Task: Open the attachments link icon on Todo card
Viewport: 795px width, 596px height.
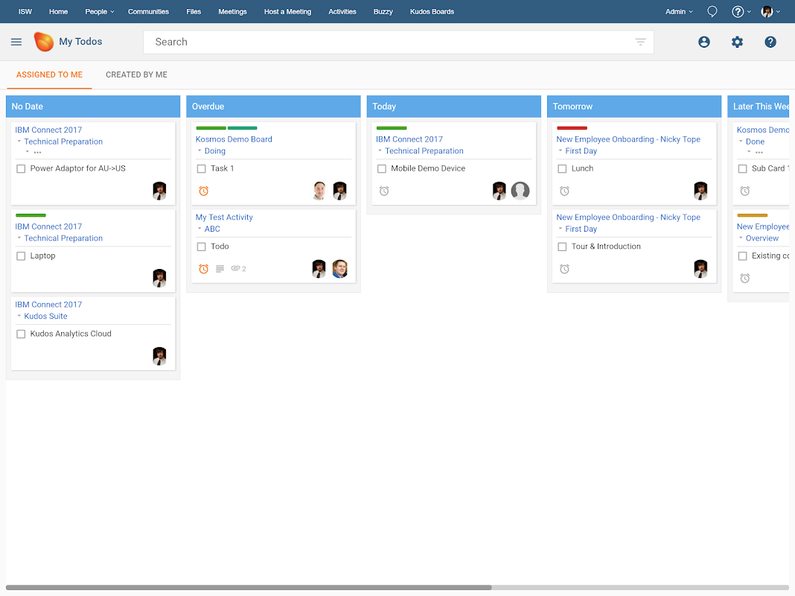Action: (x=238, y=269)
